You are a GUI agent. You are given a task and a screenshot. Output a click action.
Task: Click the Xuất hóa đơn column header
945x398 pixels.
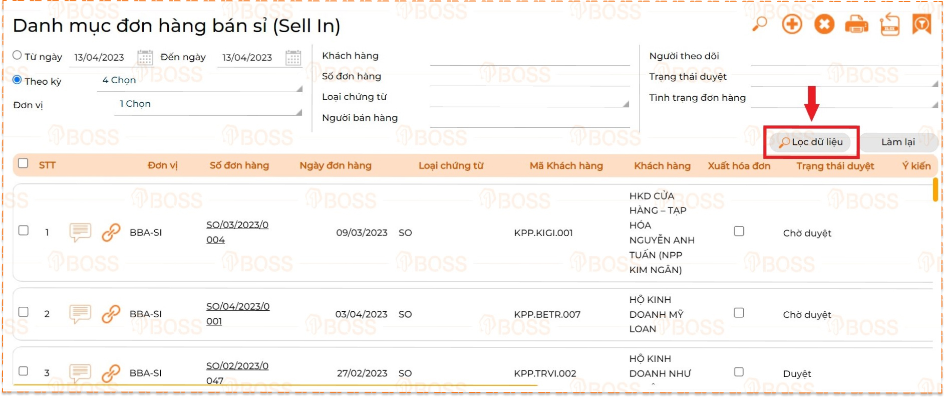[739, 166]
